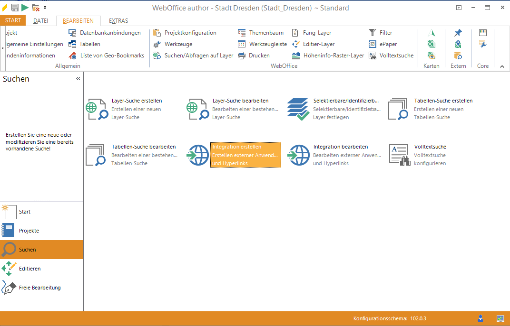Open the quick access toolbar customize dropdown

pos(45,8)
